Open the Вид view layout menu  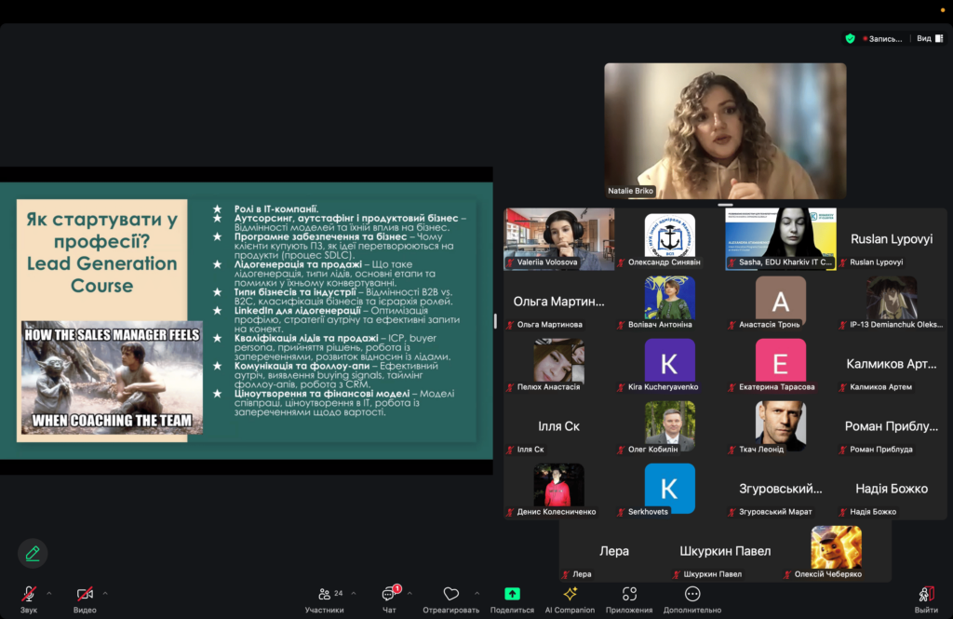(930, 38)
